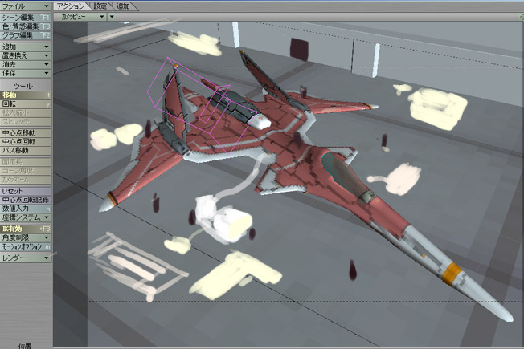Expand the 保存 dropdown

coord(26,73)
